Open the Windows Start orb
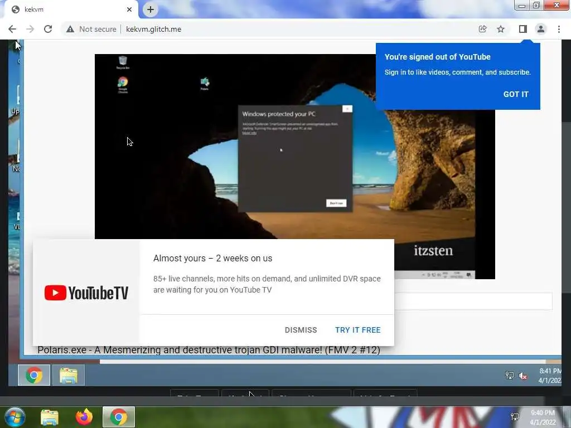The width and height of the screenshot is (571, 428). (x=15, y=417)
